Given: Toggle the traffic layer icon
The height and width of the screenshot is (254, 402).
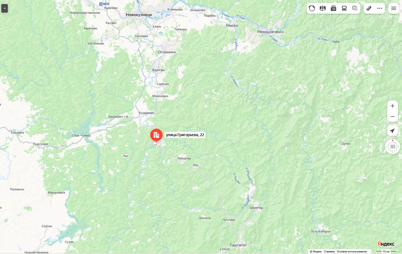Looking at the screenshot, I should (x=312, y=8).
